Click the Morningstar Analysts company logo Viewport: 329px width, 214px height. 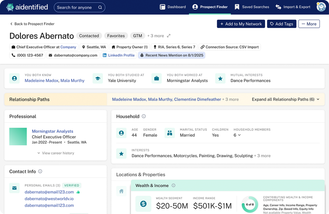tap(18, 136)
